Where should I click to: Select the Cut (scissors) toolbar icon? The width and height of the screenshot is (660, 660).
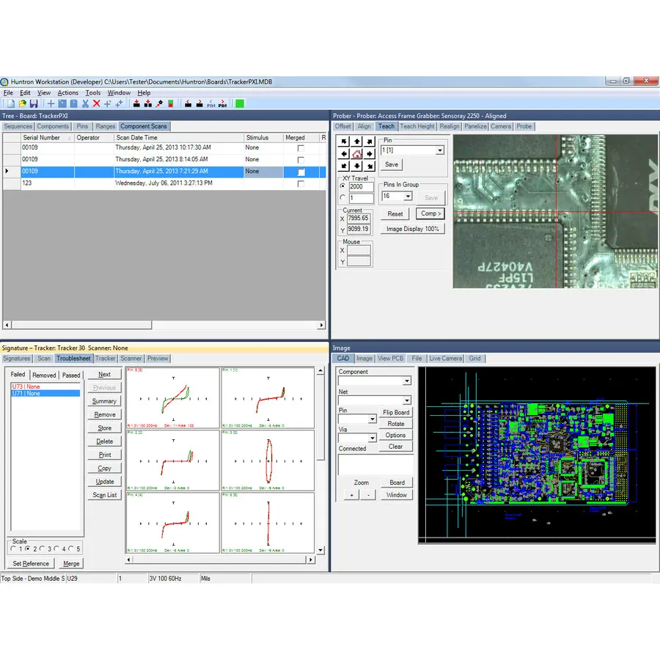[84, 103]
